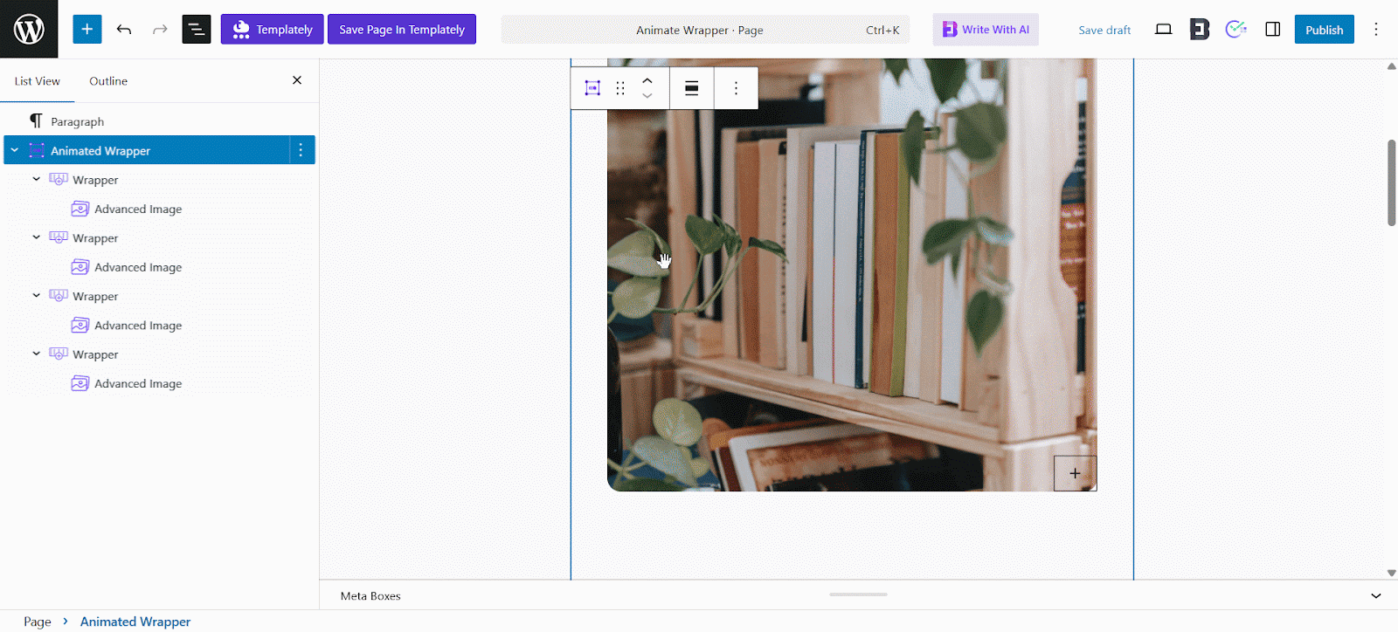The width and height of the screenshot is (1398, 632).
Task: Click the Animated Wrapper block type icon
Action: 592,88
